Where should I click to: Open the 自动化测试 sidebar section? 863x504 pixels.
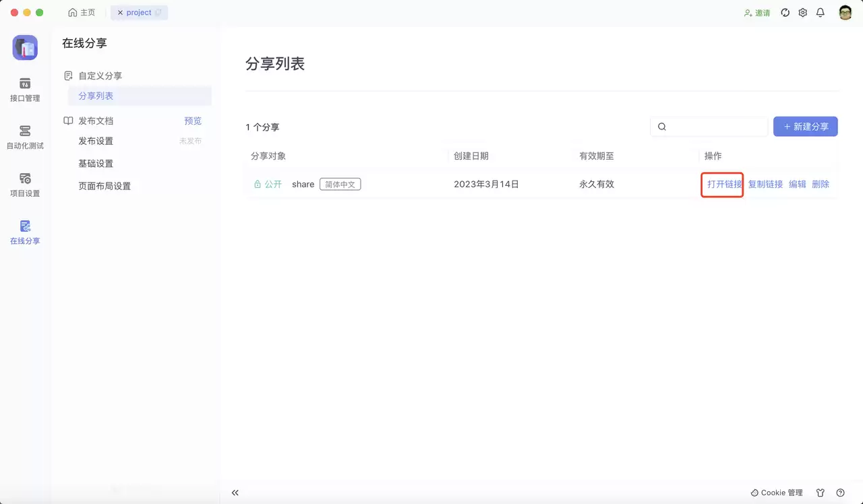(x=25, y=137)
